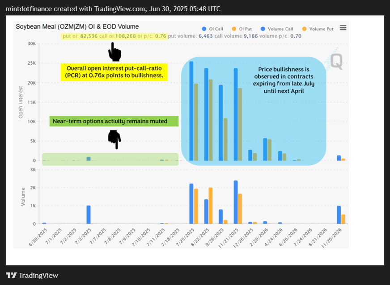
Task: Toggle the OI Put legend series
Action: tap(242, 29)
